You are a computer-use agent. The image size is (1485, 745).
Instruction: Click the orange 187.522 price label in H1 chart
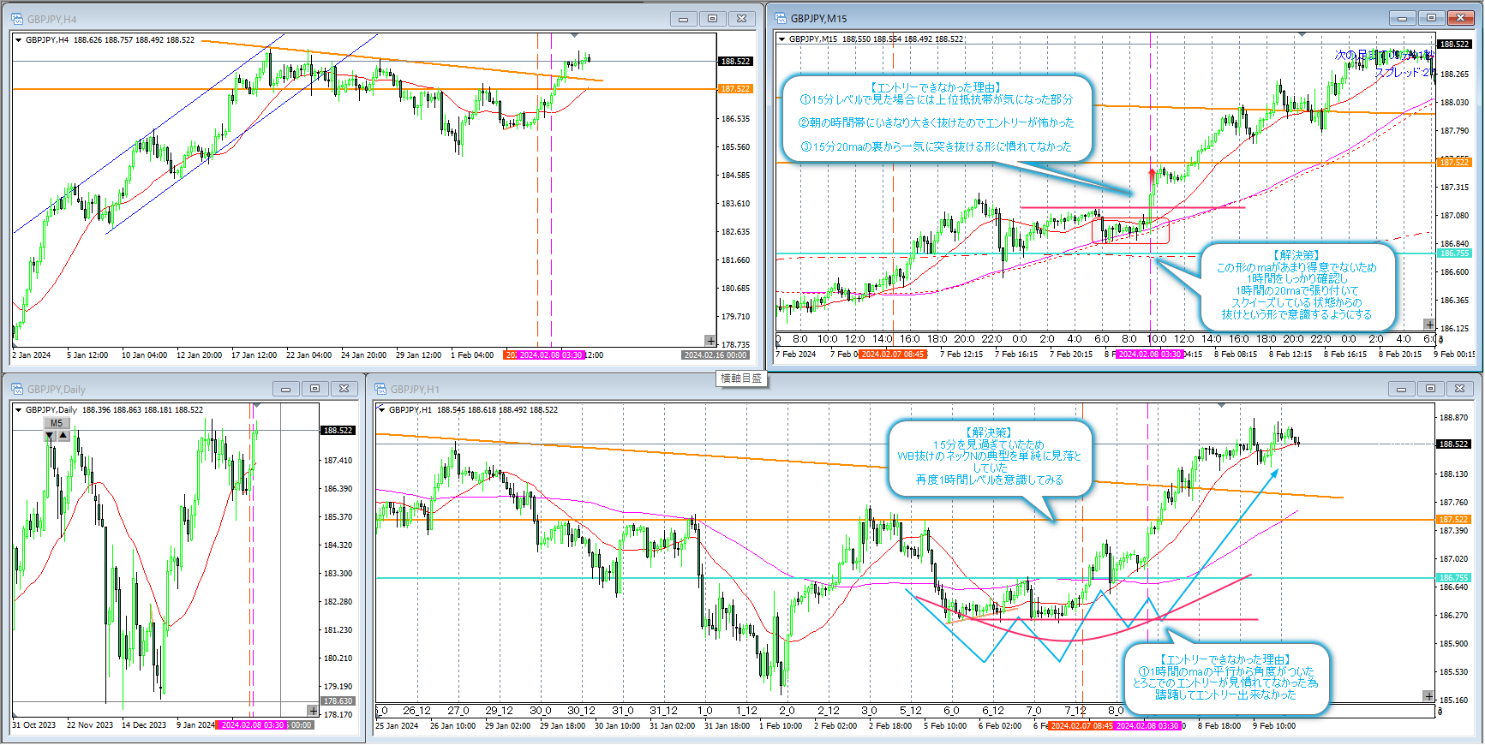1453,520
